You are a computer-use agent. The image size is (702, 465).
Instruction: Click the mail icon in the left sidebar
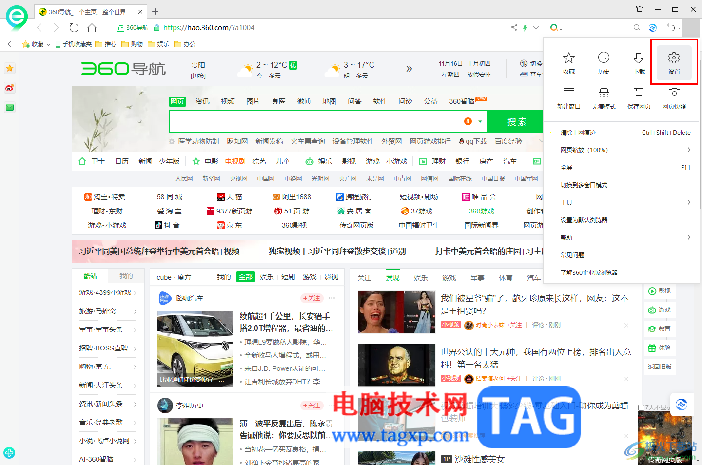(10, 108)
